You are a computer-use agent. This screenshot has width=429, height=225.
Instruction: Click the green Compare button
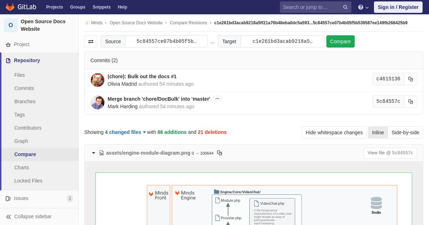pyautogui.click(x=340, y=41)
